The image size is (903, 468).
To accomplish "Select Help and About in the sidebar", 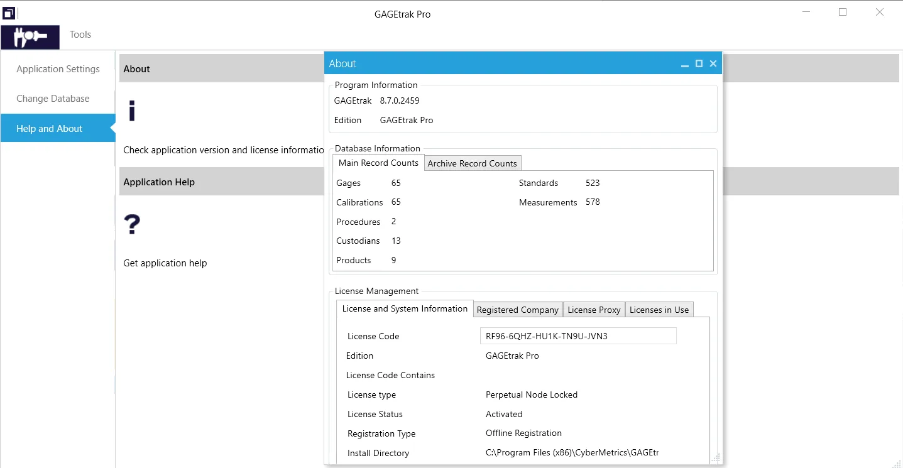I will pos(58,128).
